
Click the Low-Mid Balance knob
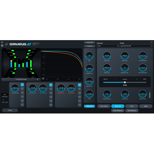143,56
